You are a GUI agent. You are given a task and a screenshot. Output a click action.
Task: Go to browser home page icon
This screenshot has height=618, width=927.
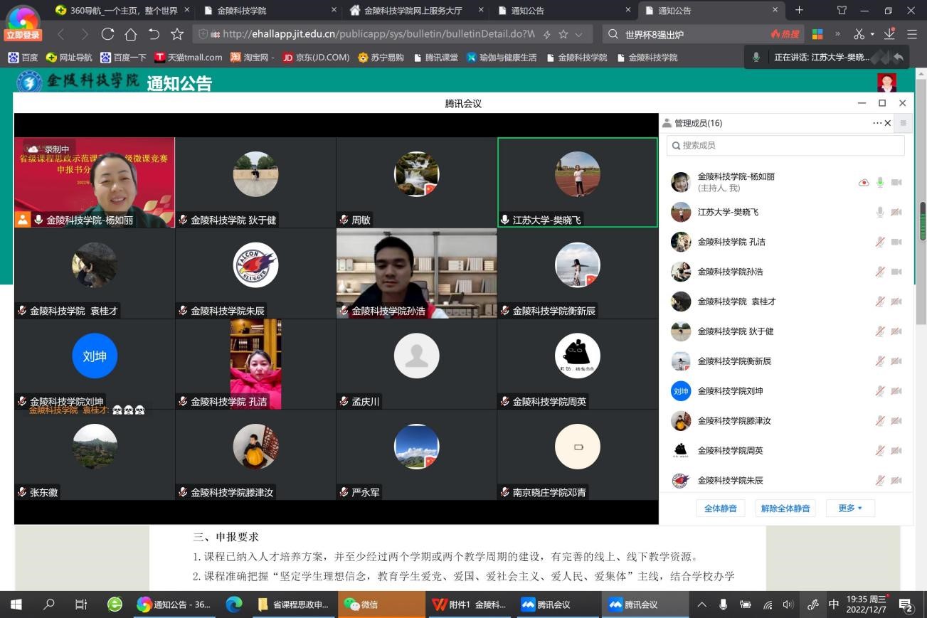tap(130, 34)
